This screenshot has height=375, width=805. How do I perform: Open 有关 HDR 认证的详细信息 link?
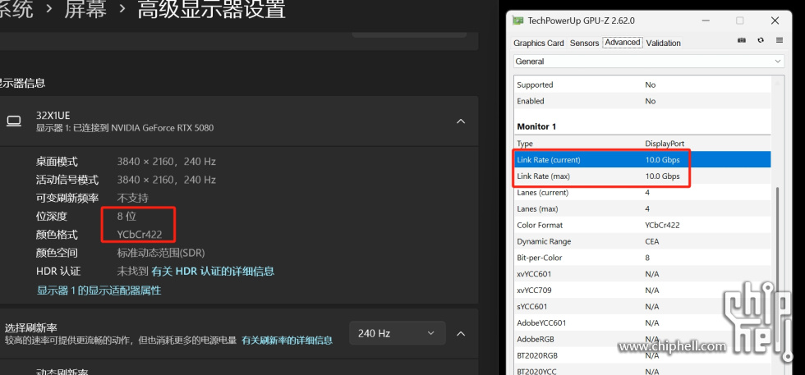tap(213, 272)
